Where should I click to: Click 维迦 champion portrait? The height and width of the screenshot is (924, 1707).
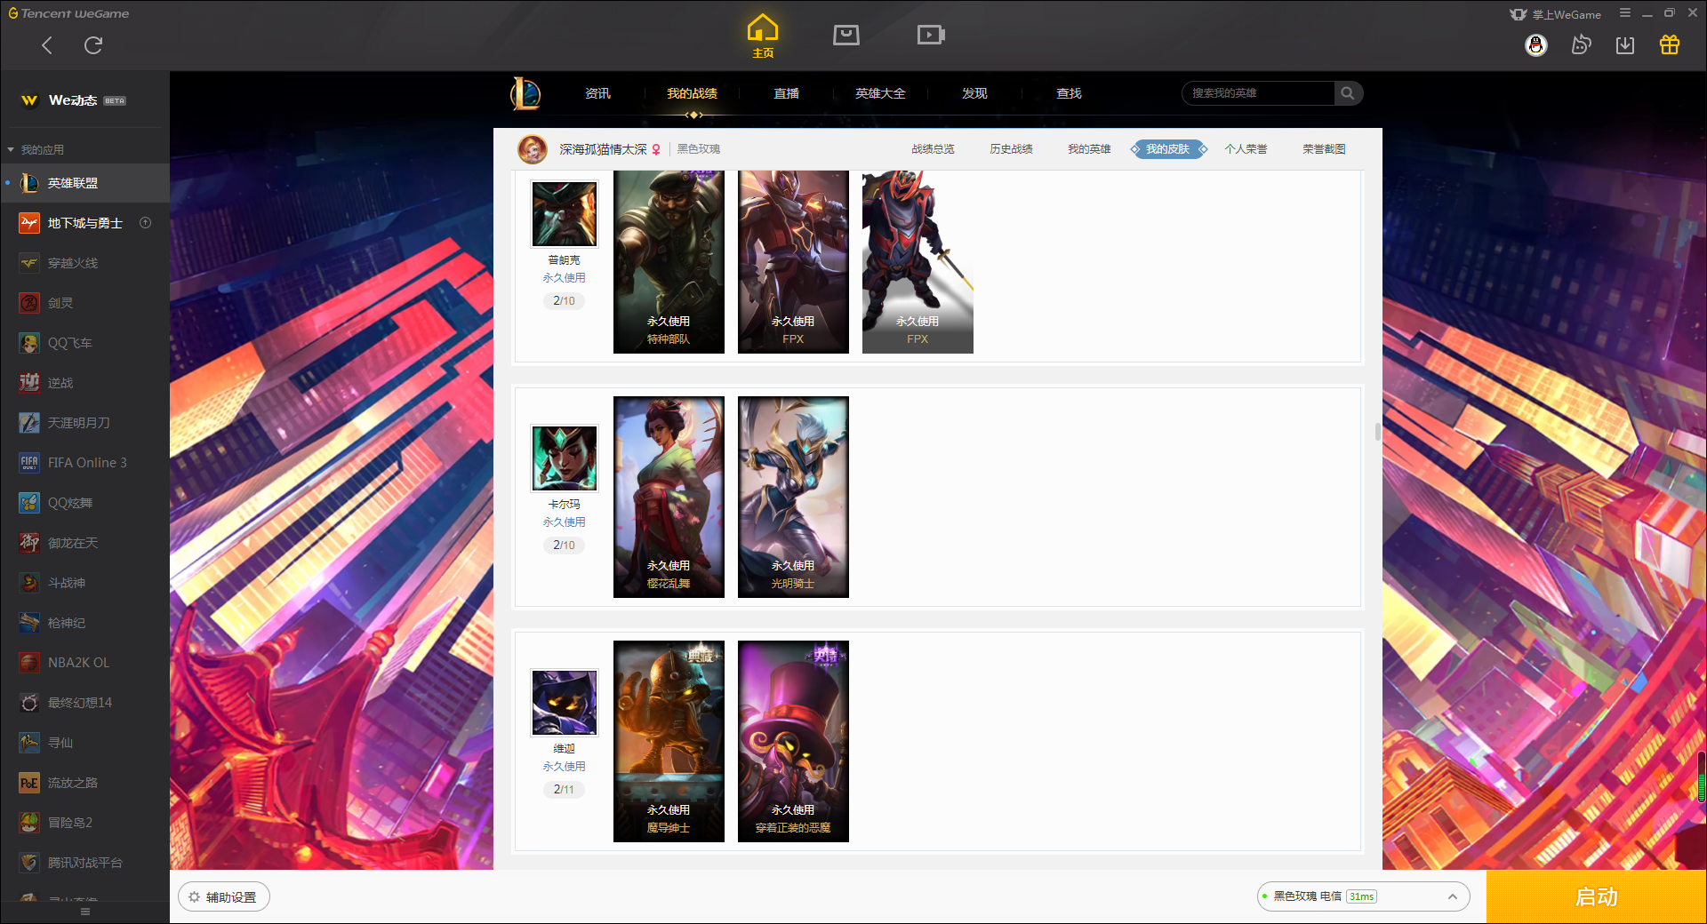click(565, 703)
